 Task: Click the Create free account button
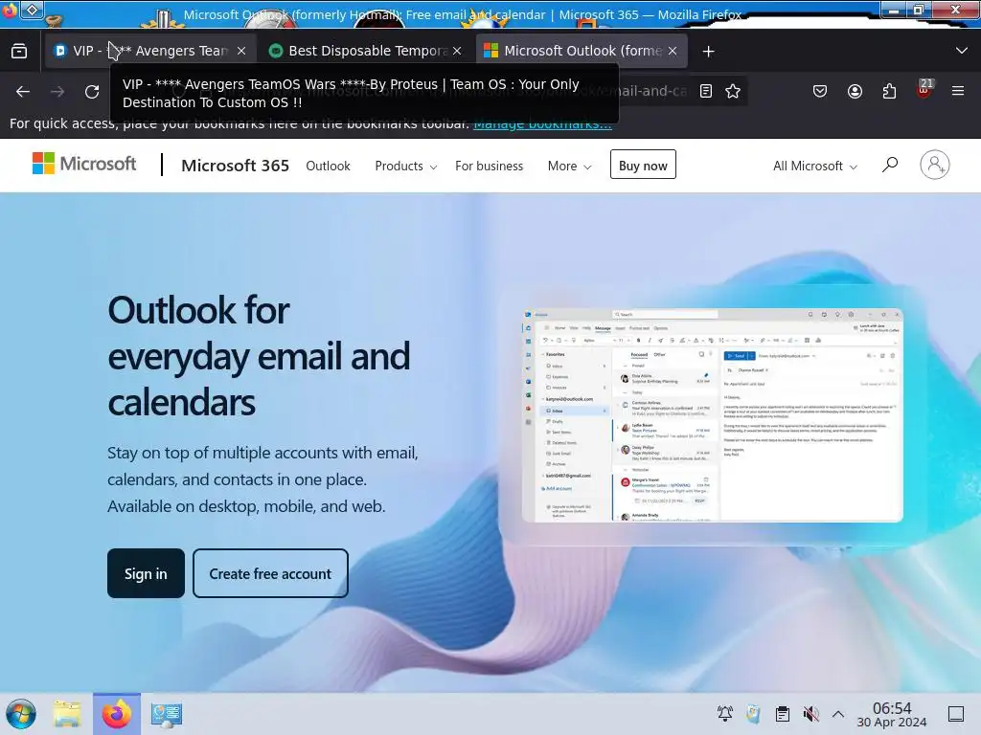(x=270, y=573)
